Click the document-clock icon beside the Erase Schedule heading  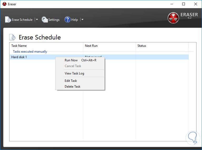coord(12,37)
